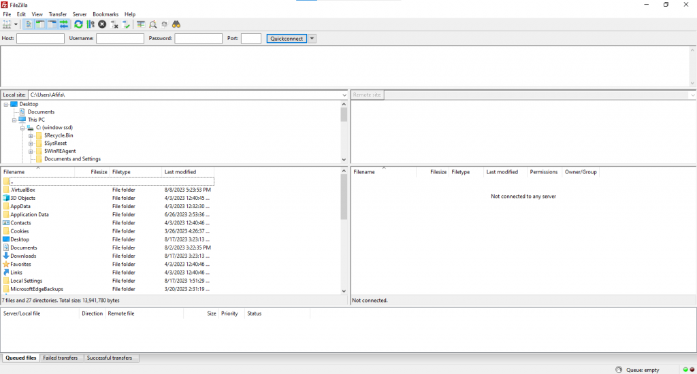Image resolution: width=697 pixels, height=374 pixels.
Task: Open the Transfer menu
Action: pos(58,14)
